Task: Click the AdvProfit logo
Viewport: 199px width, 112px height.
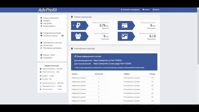Action: tap(48, 10)
